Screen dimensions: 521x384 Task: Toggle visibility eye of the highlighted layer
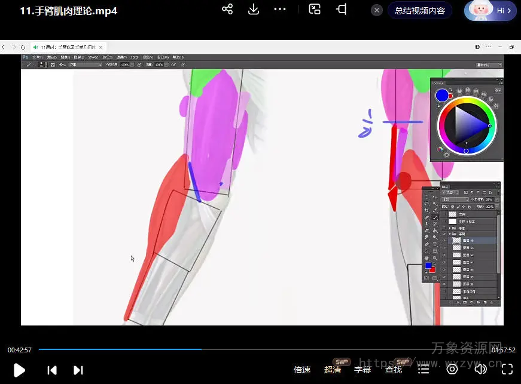[x=444, y=240]
